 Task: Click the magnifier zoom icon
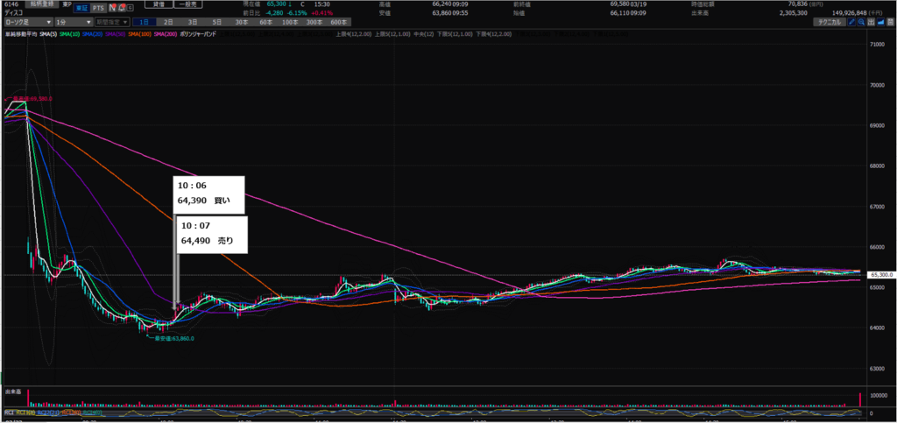coord(862,22)
